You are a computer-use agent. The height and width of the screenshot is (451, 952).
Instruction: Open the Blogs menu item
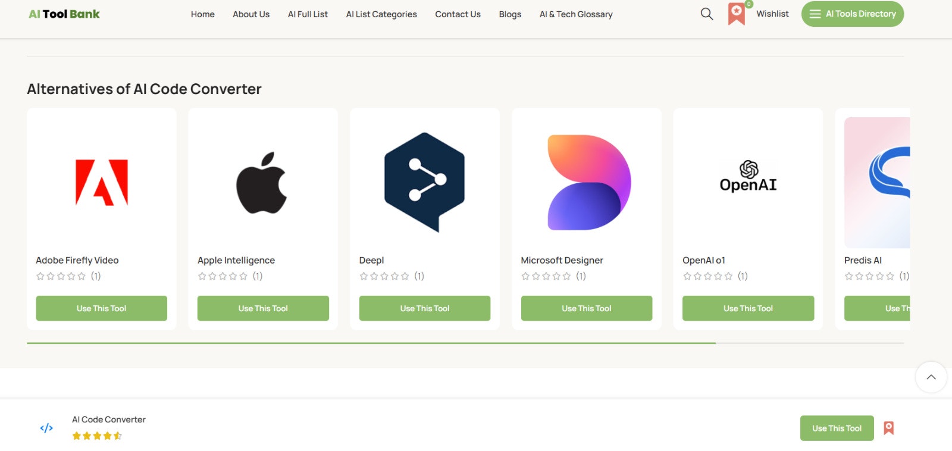pyautogui.click(x=510, y=14)
